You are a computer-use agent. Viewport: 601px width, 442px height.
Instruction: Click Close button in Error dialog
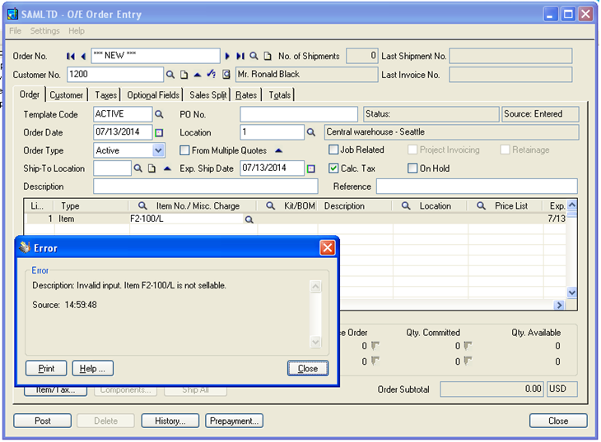(x=308, y=369)
